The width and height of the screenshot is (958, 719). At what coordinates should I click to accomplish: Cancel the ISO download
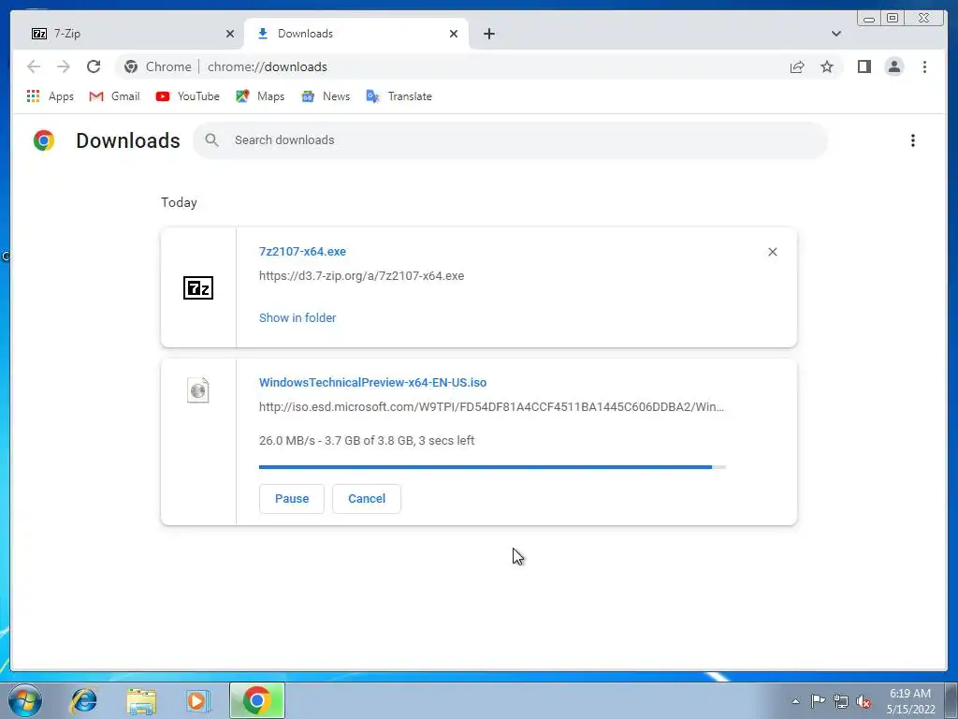pyautogui.click(x=367, y=499)
